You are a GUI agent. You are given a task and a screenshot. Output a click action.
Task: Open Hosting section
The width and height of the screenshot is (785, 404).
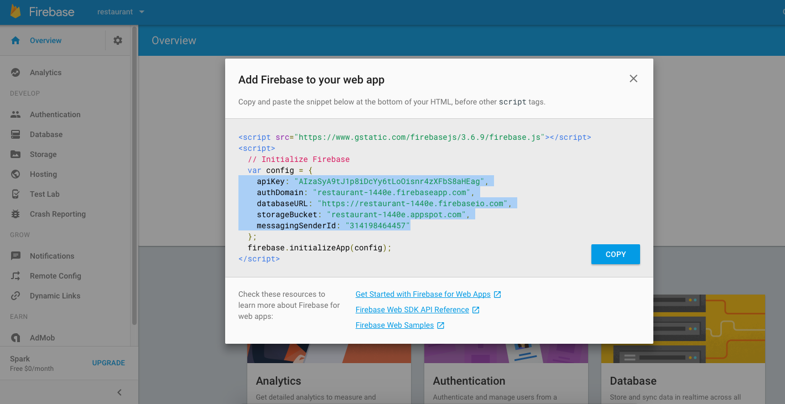43,174
